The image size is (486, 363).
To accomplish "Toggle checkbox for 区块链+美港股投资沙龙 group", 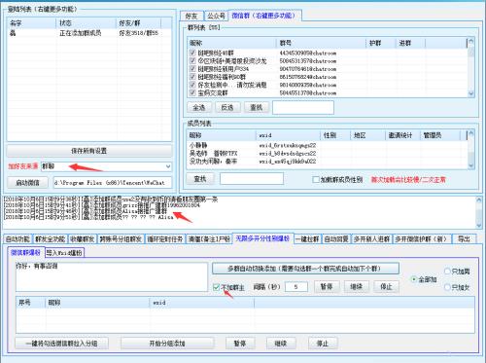I will tap(192, 60).
